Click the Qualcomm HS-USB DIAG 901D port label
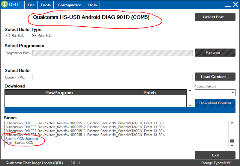The height and width of the screenshot is (166, 240). pos(91,17)
